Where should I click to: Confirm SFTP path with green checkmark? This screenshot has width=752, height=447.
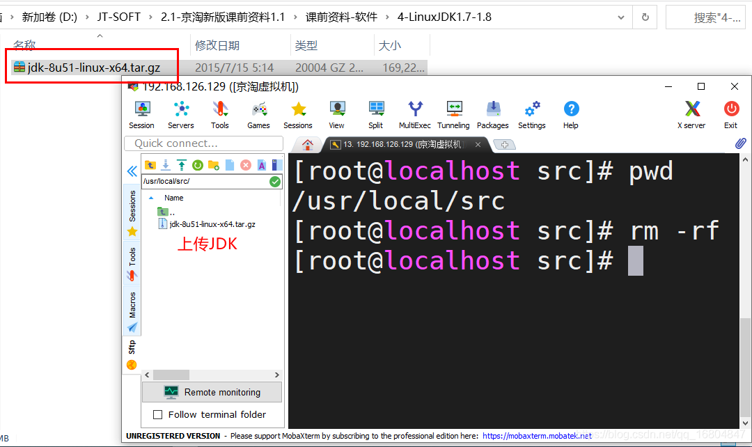coord(275,181)
